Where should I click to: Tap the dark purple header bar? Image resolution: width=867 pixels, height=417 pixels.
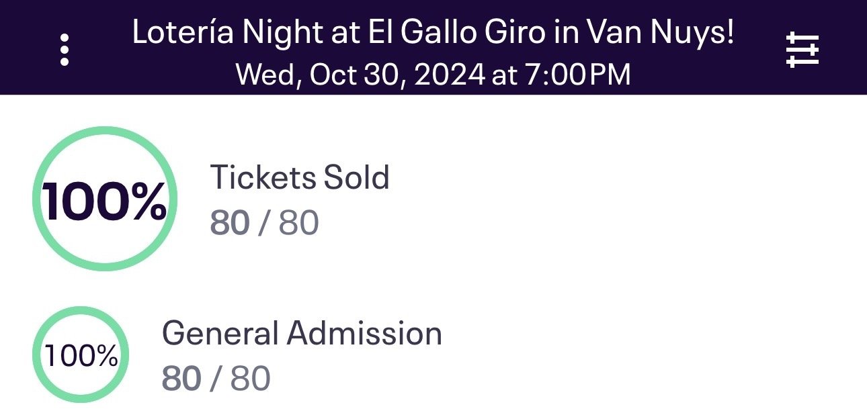(433, 47)
